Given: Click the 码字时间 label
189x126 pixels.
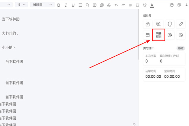Looking at the screenshot, I should (151, 71).
